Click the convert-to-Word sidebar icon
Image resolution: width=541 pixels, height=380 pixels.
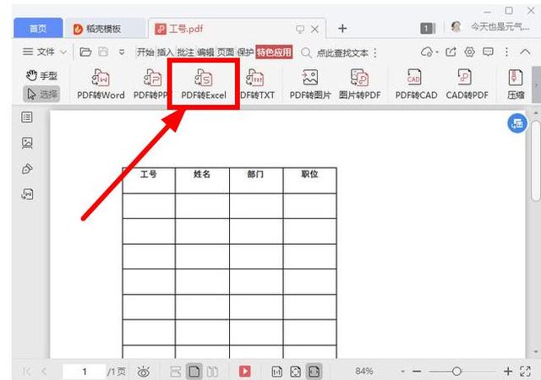[27, 194]
